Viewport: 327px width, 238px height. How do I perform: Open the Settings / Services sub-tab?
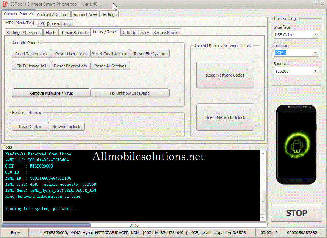tap(23, 33)
